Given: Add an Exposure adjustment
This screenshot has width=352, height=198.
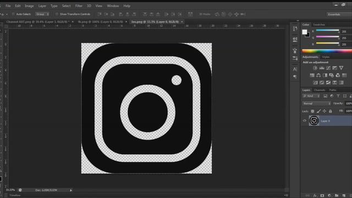Looking at the screenshot, I should coord(335,68).
